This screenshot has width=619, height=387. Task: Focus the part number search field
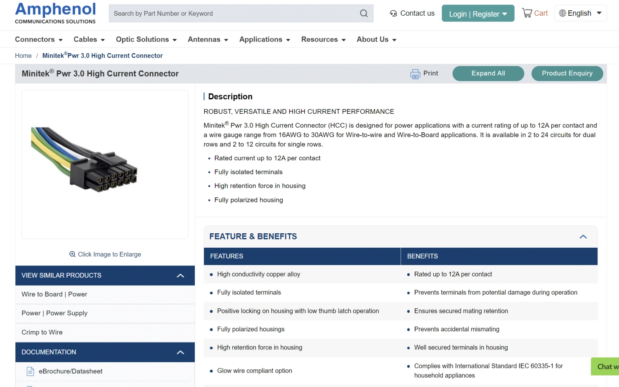(x=233, y=14)
